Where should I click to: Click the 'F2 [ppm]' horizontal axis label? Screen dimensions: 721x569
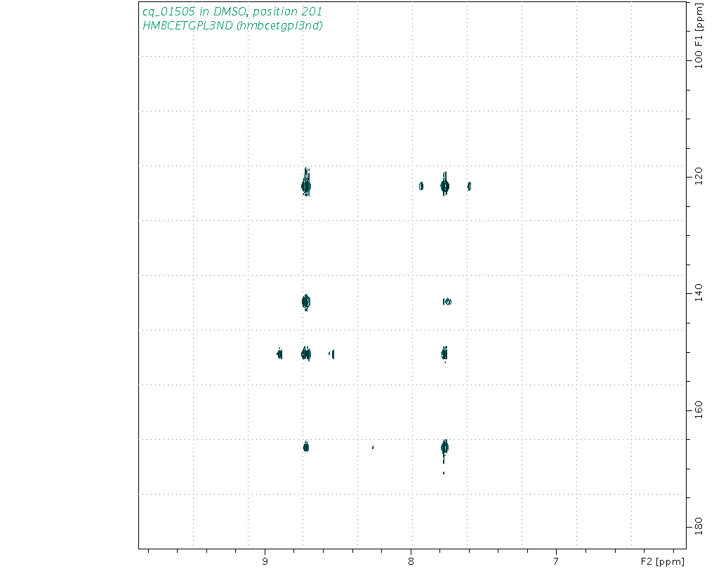(x=663, y=561)
